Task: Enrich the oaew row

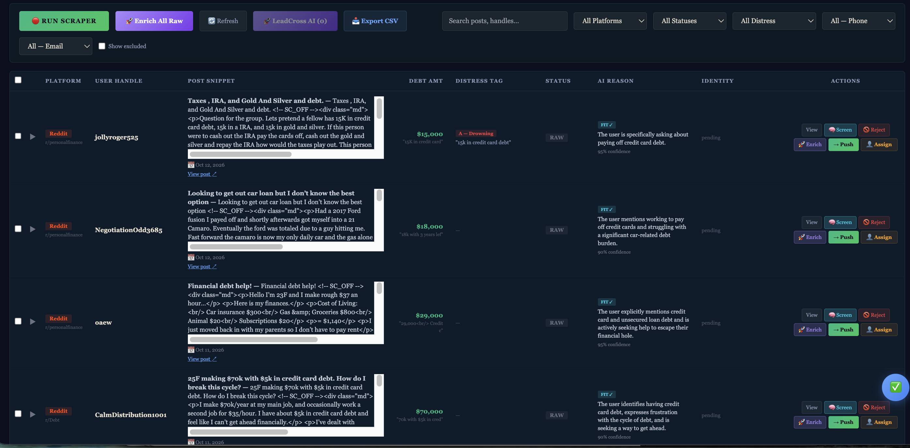Action: click(x=810, y=329)
